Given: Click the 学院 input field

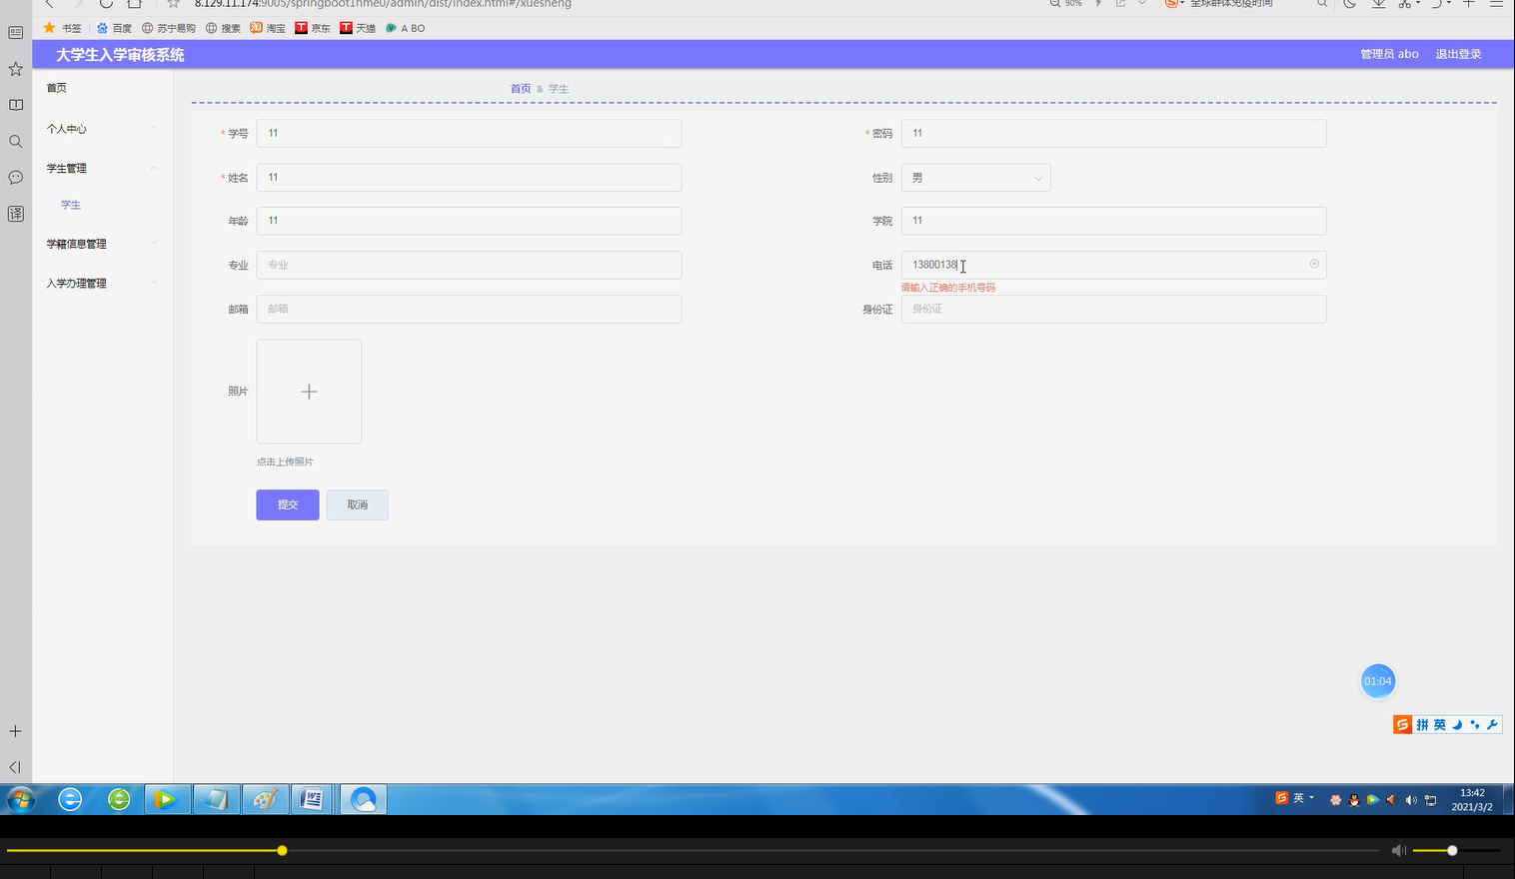Looking at the screenshot, I should click(x=1113, y=221).
